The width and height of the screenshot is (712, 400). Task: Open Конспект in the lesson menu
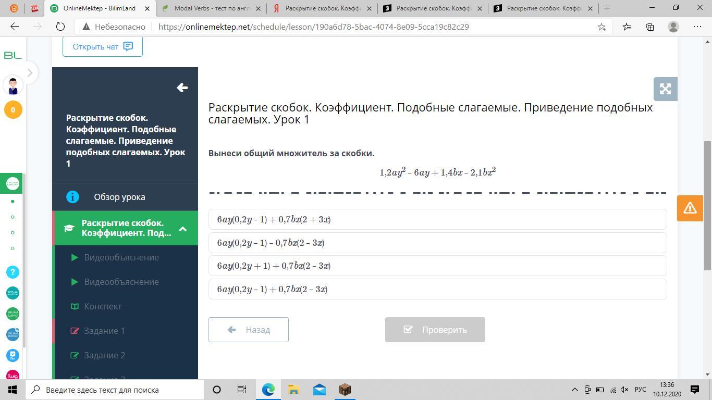[103, 306]
